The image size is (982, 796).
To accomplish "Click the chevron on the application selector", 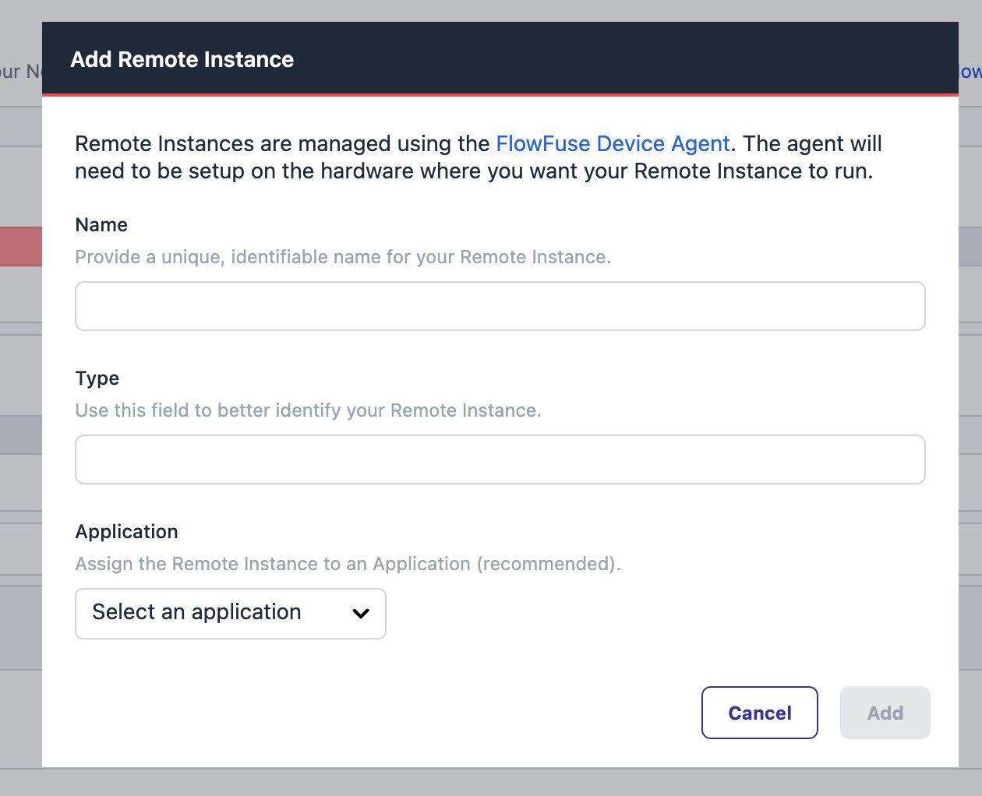I will click(x=360, y=614).
